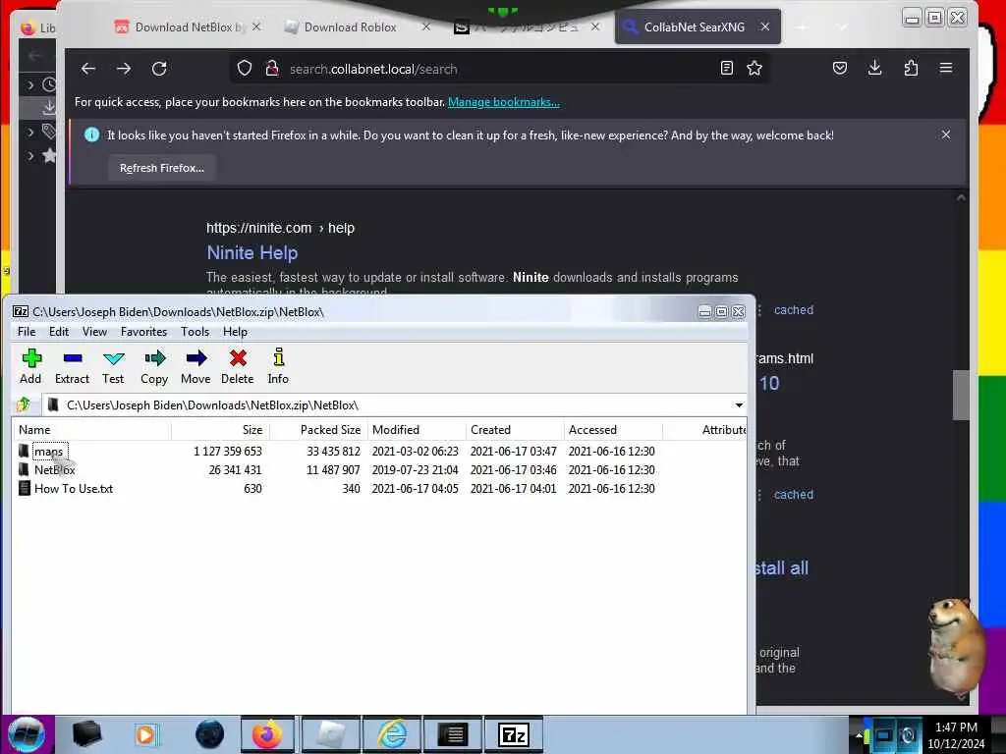
Task: Dismiss the Firefox refresh notification bar
Action: tap(946, 135)
